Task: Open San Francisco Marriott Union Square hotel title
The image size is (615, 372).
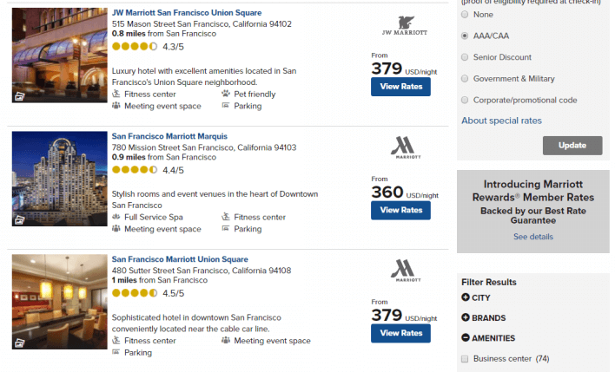Action: [180, 258]
